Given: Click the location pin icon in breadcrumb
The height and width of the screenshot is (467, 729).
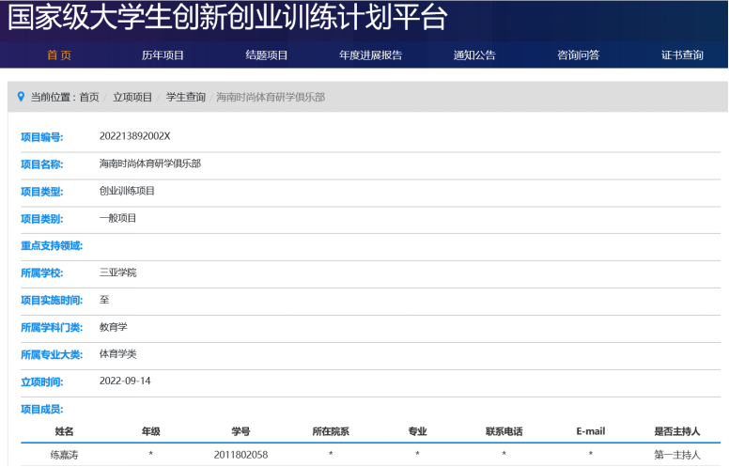Looking at the screenshot, I should tap(21, 97).
